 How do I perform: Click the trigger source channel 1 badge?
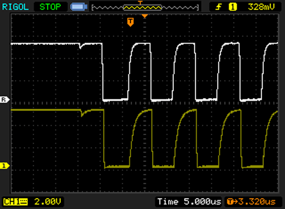click(x=233, y=7)
